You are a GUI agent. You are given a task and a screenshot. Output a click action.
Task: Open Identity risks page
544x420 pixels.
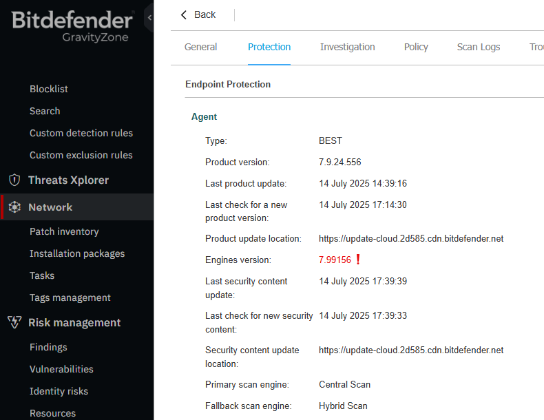59,391
